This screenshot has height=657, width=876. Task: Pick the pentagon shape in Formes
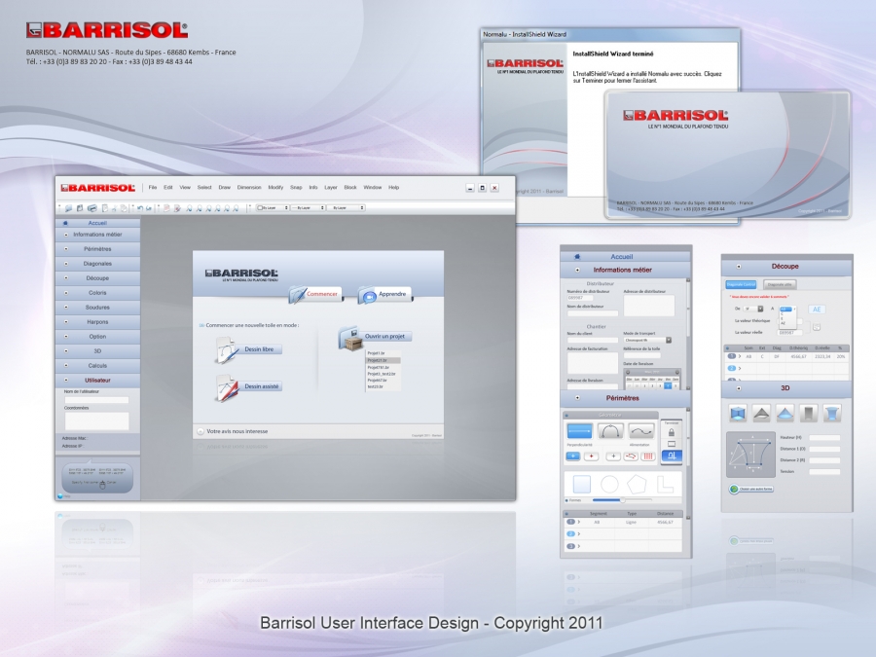637,484
